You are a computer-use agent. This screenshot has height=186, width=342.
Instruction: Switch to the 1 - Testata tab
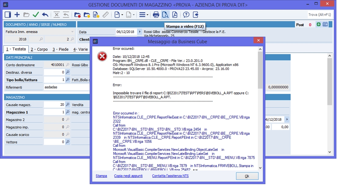[x=16, y=49]
